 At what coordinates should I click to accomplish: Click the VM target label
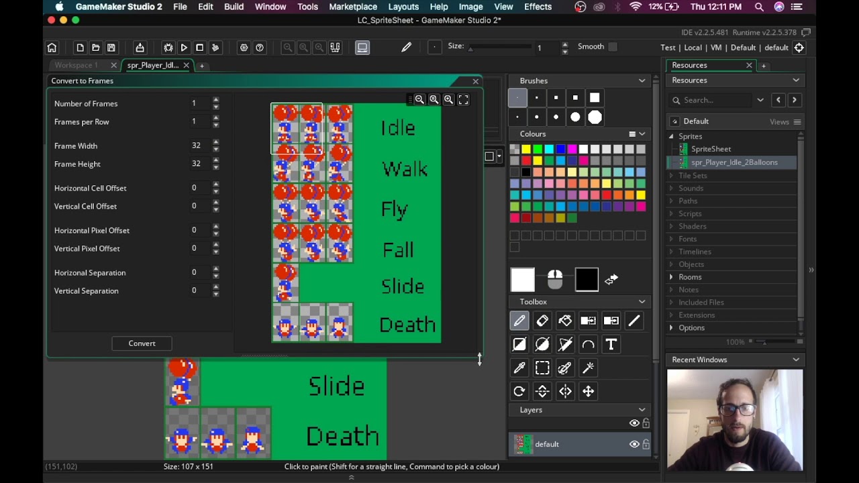coord(716,48)
